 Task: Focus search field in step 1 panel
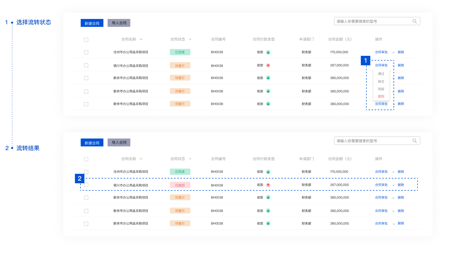pos(377,21)
